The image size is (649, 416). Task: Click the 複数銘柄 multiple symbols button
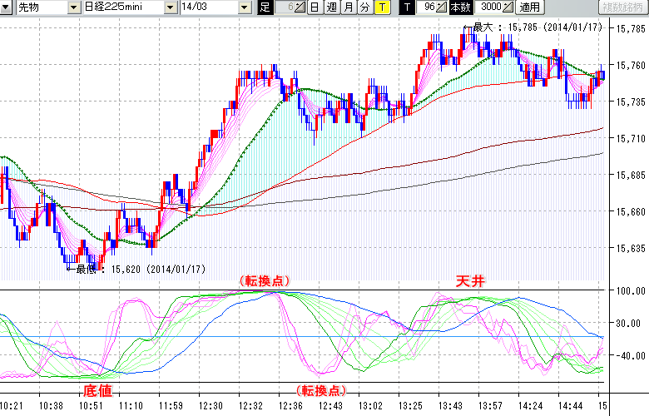click(x=622, y=7)
